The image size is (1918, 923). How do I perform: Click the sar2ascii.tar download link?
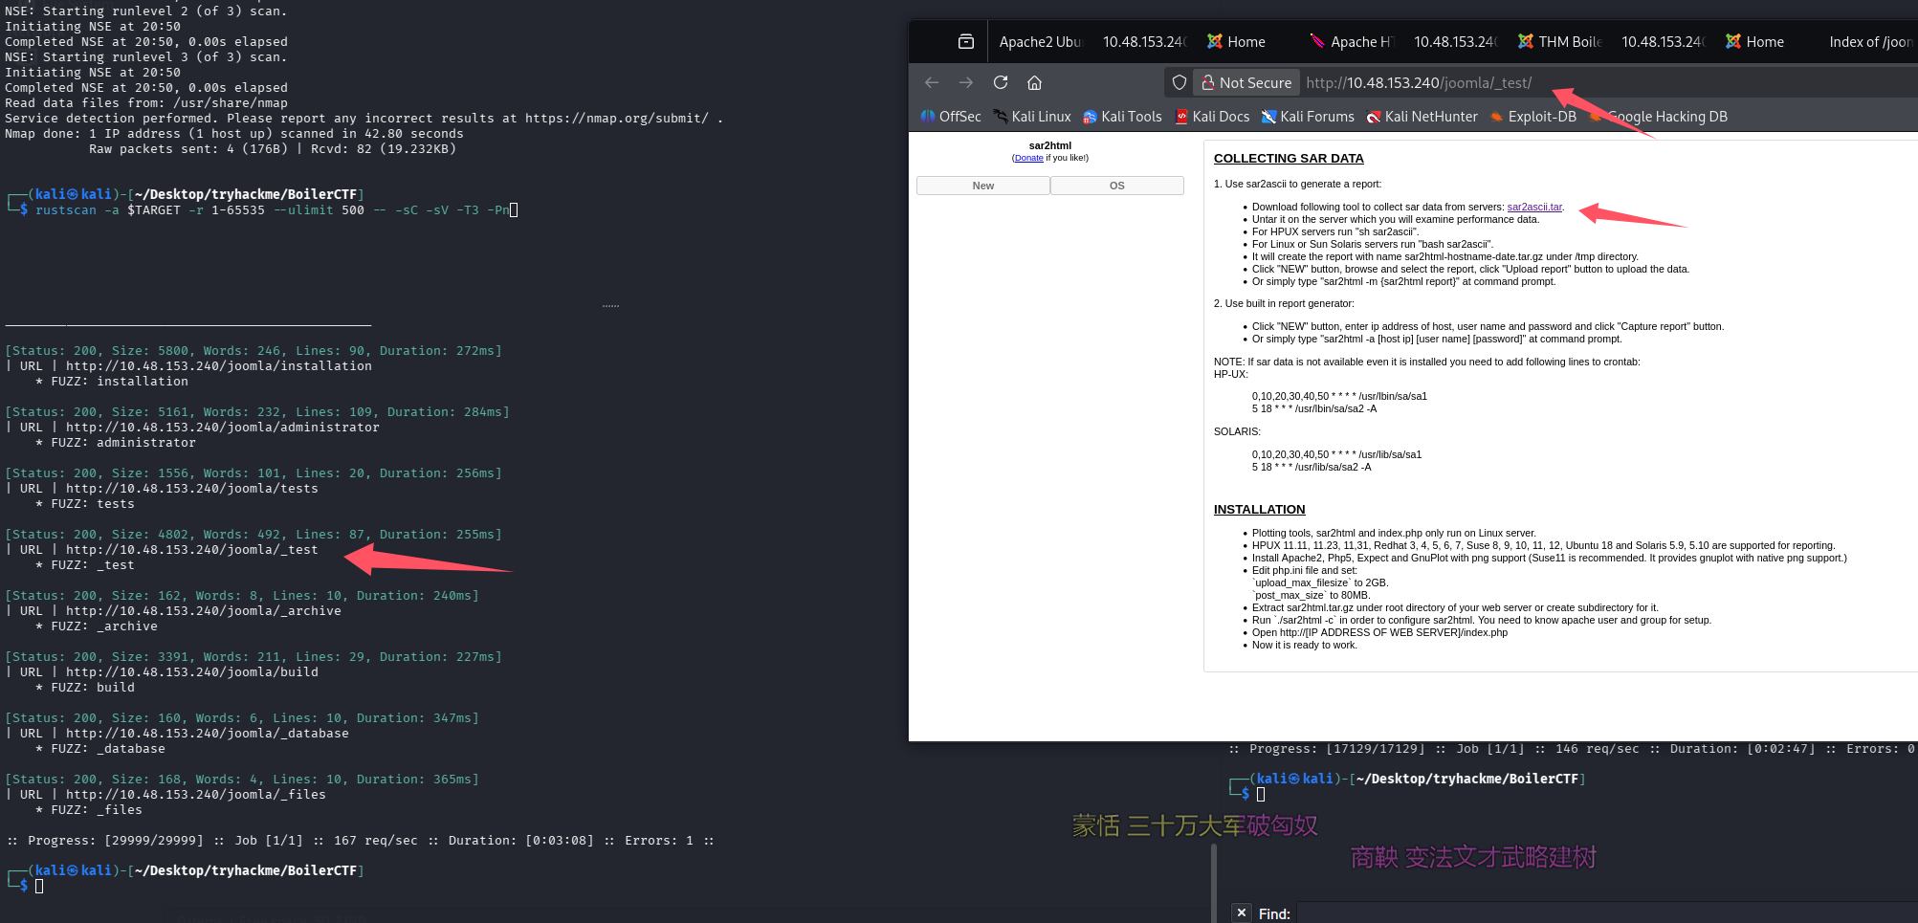point(1534,207)
